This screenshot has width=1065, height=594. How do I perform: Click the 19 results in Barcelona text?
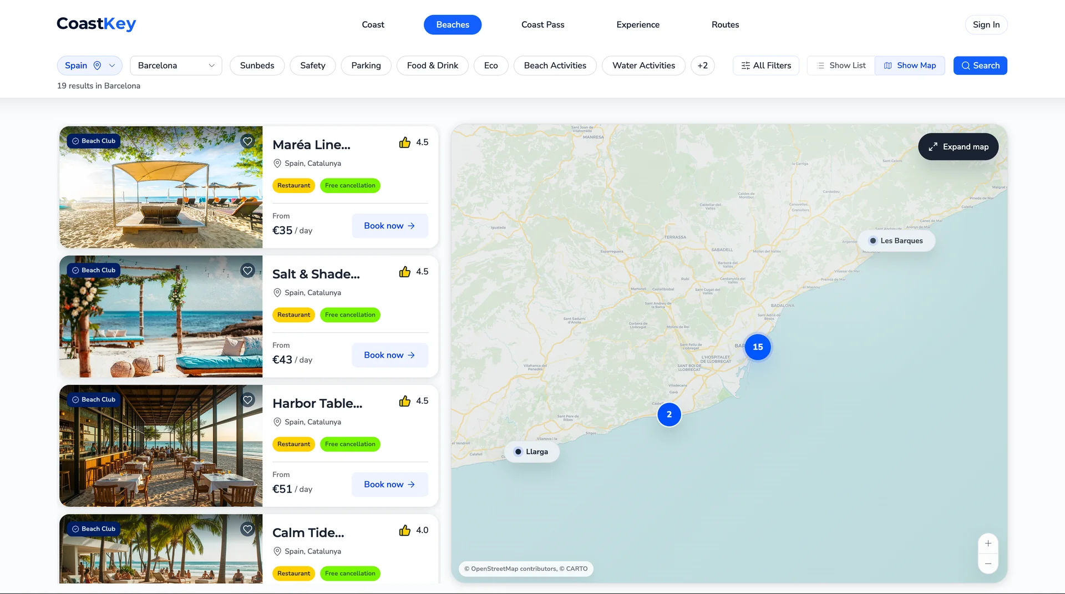99,86
